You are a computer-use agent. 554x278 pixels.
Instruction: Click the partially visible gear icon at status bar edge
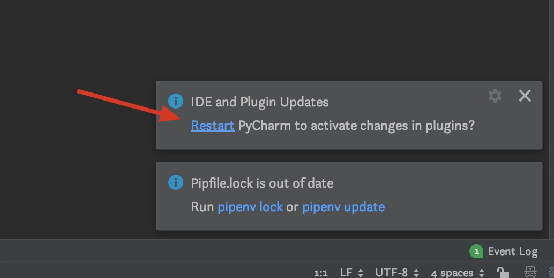click(x=551, y=272)
